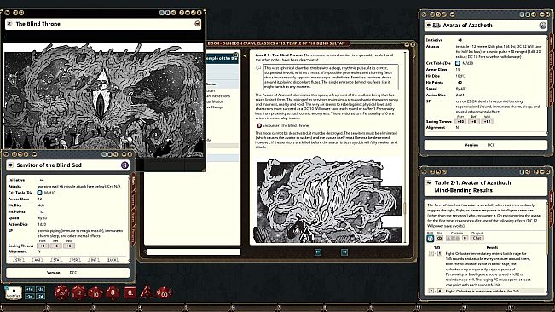Click Avatar's Fort saving throw +10

point(460,122)
